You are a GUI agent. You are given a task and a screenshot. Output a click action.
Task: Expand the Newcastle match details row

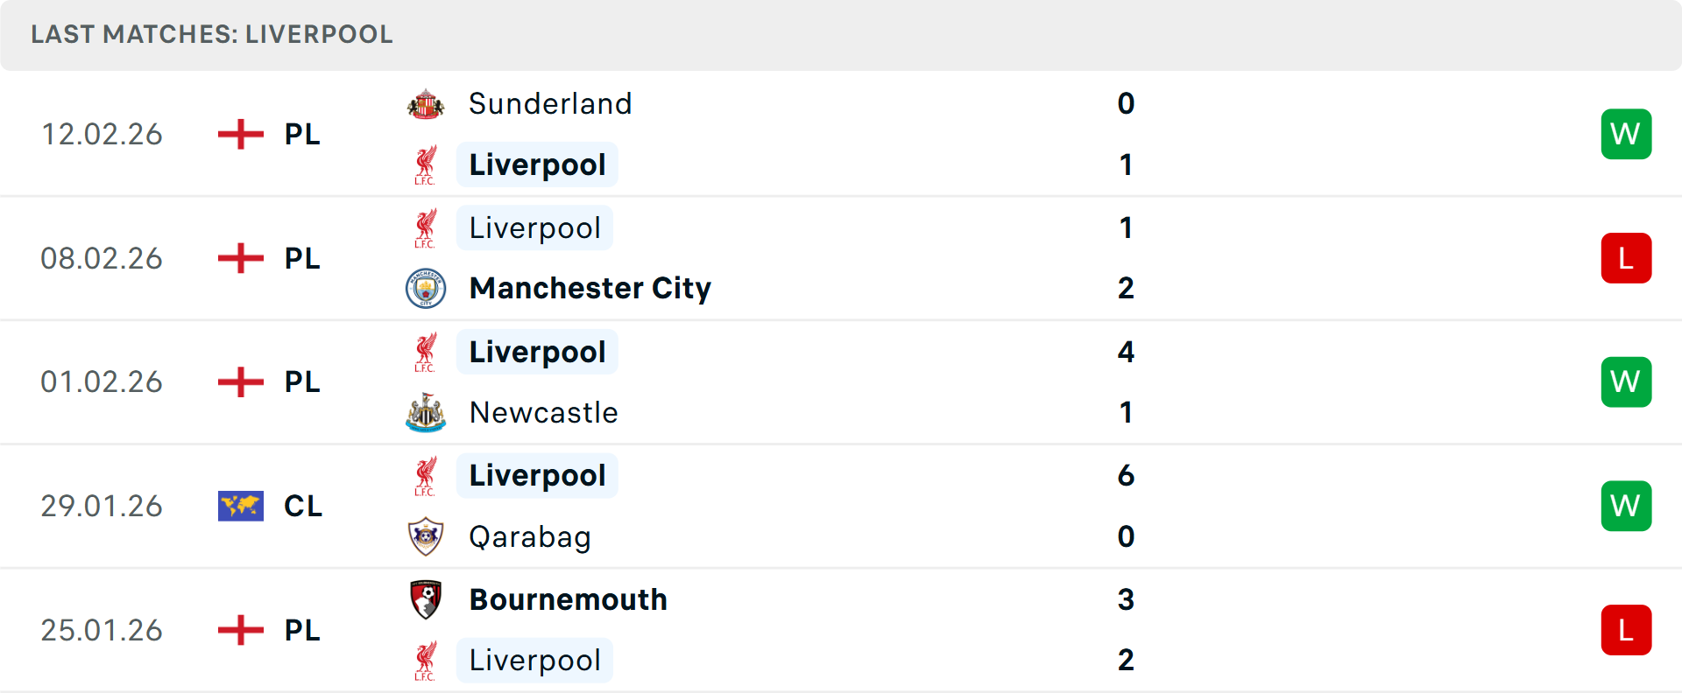[x=841, y=381]
